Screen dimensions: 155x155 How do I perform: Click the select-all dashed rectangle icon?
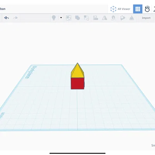(x=69, y=18)
